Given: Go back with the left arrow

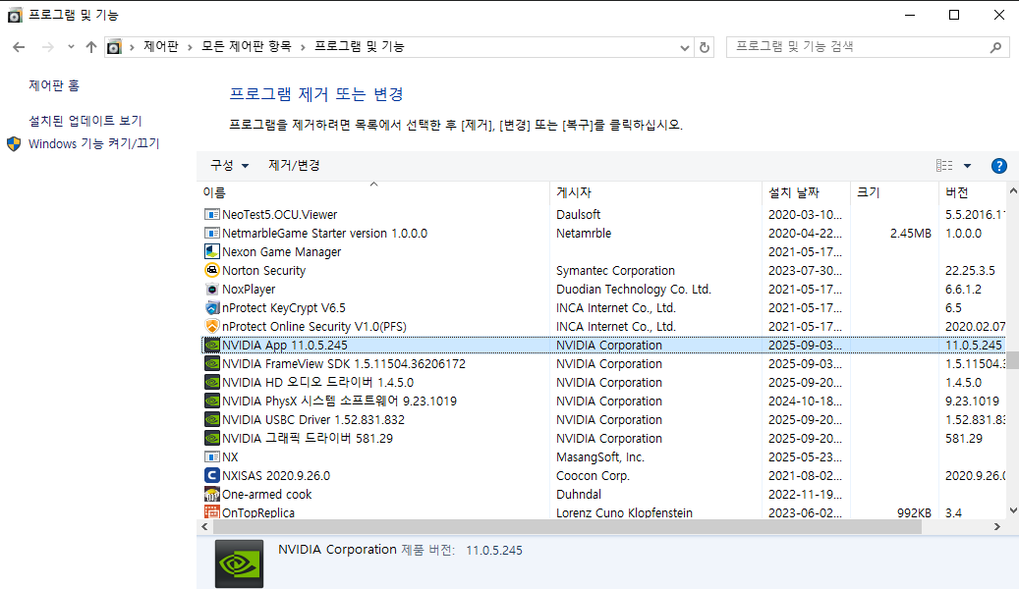Looking at the screenshot, I should (x=19, y=47).
